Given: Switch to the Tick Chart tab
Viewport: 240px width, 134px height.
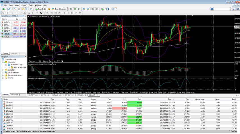Looking at the screenshot, I should 15,54.
